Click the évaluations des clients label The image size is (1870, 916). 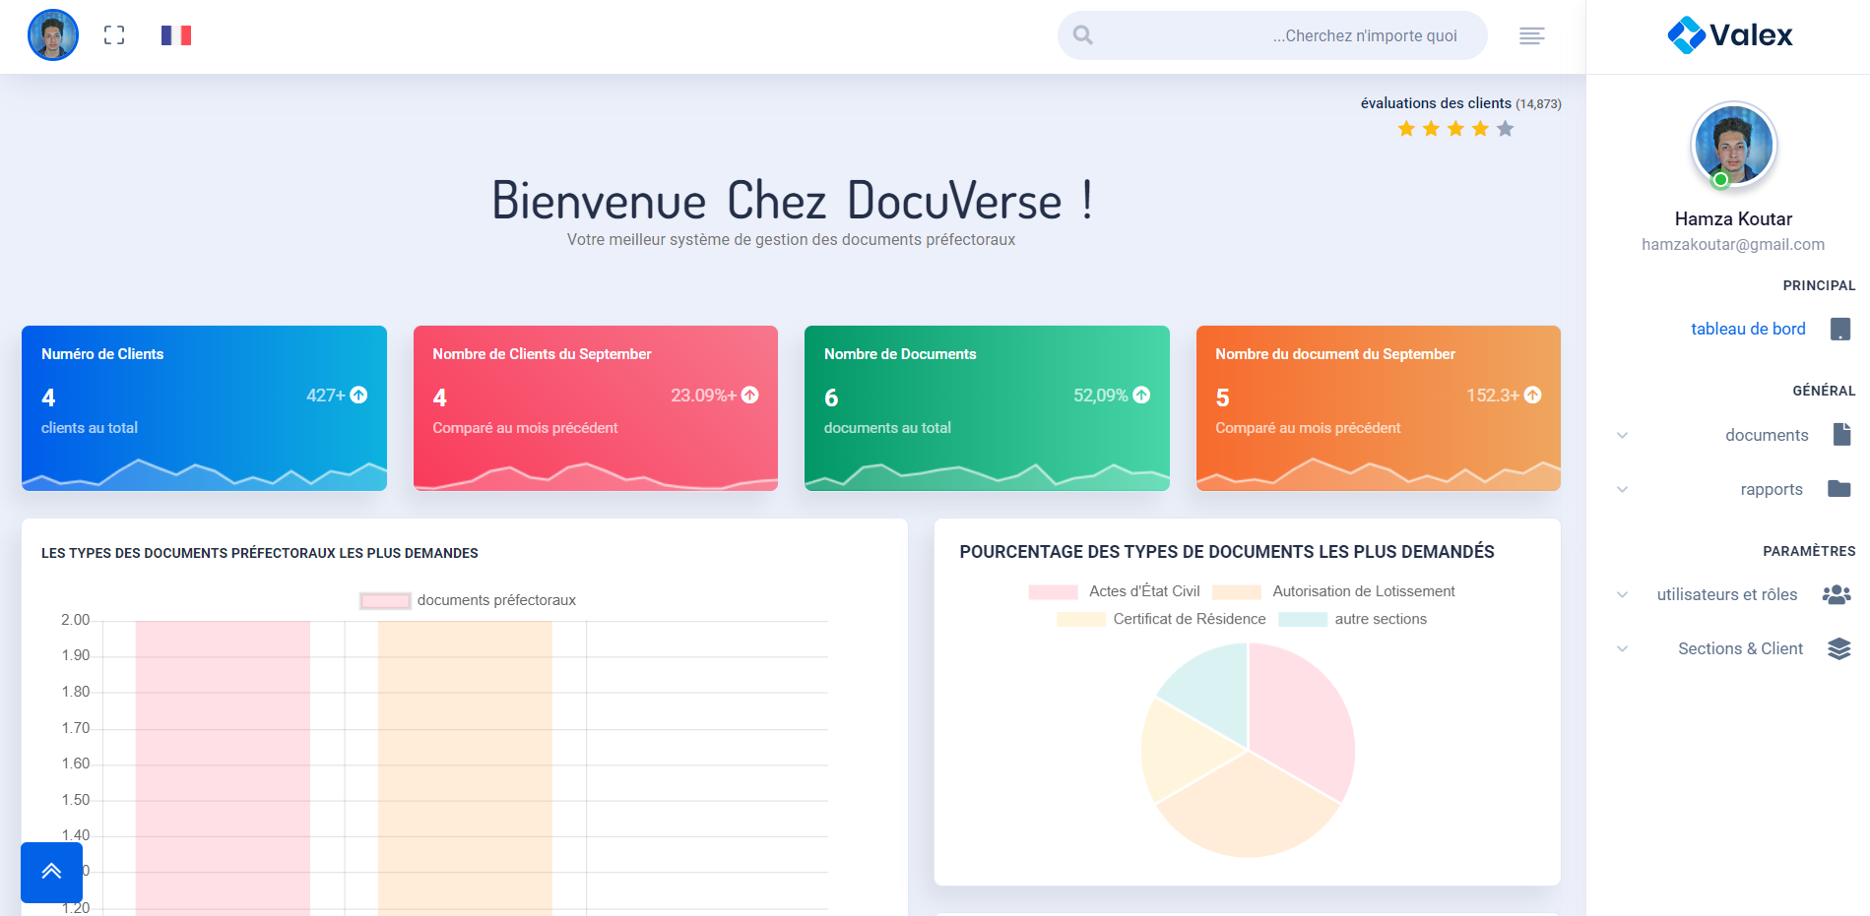(x=1436, y=103)
